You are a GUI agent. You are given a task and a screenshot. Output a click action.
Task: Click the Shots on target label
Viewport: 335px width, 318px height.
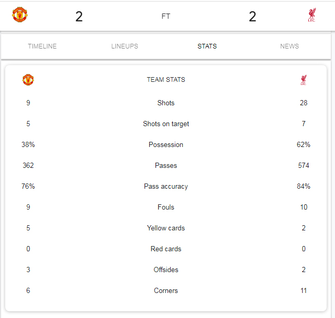coord(166,124)
